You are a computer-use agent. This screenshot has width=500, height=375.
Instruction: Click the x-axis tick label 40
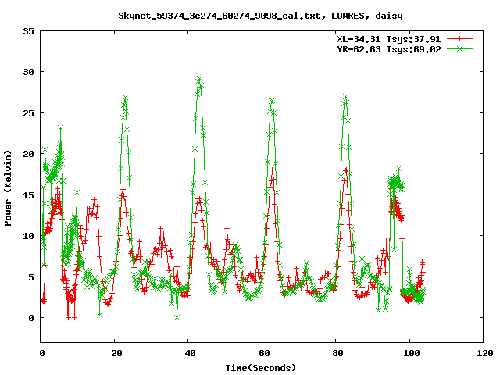point(190,353)
